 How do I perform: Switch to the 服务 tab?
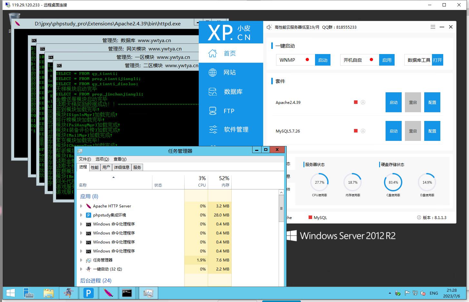tap(137, 167)
